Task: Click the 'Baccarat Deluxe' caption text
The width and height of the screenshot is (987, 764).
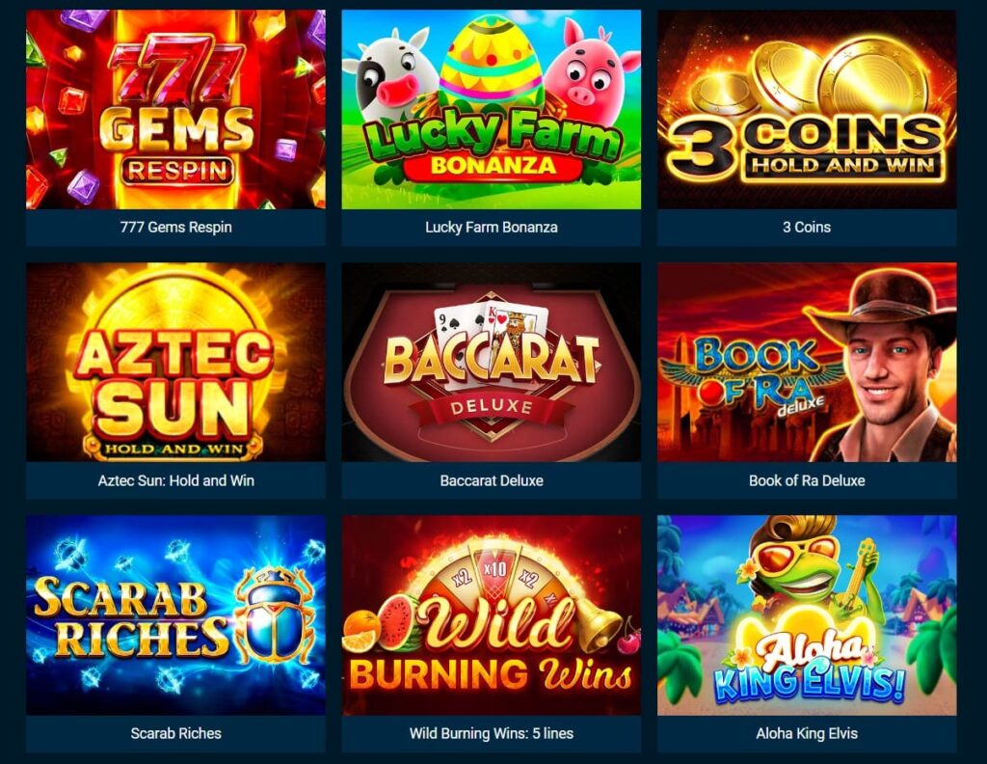Action: click(x=491, y=480)
